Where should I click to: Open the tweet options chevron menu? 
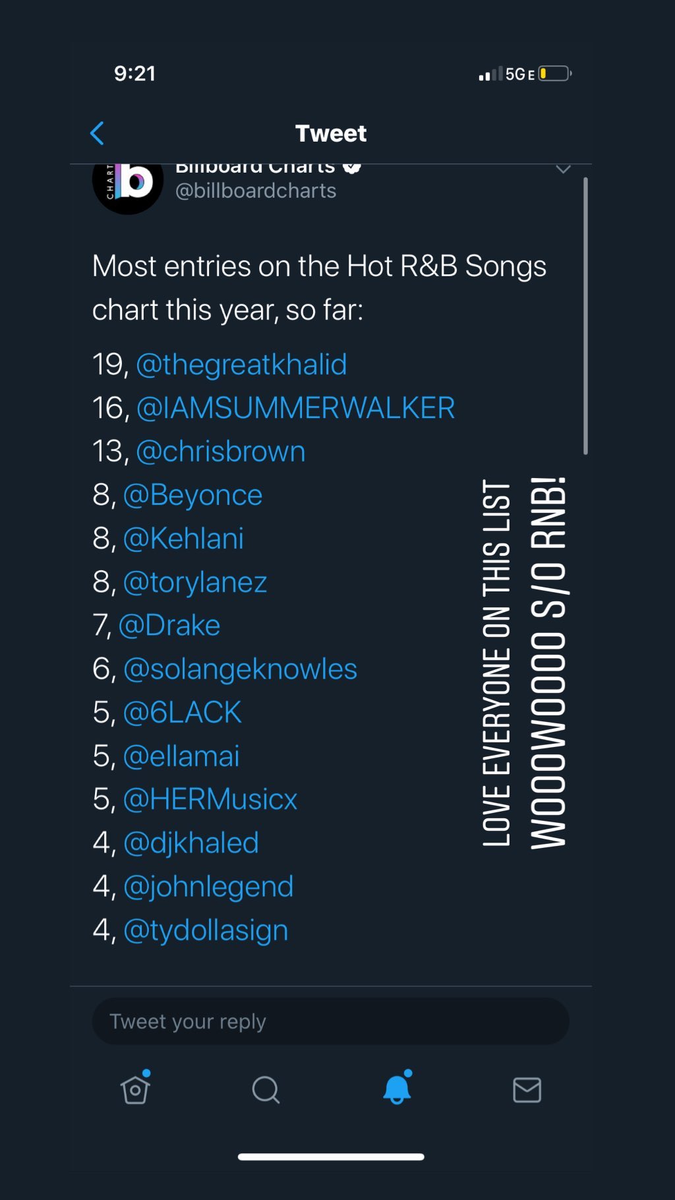coord(563,169)
